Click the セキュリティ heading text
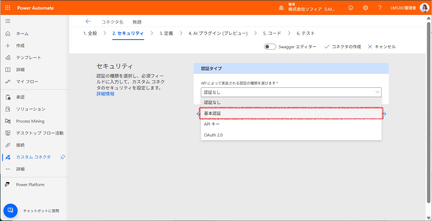This screenshot has width=432, height=221. (x=115, y=66)
